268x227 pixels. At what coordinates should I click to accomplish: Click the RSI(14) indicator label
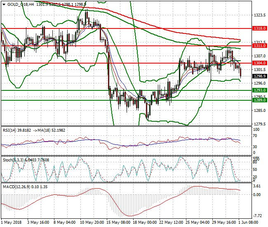(x=10, y=130)
